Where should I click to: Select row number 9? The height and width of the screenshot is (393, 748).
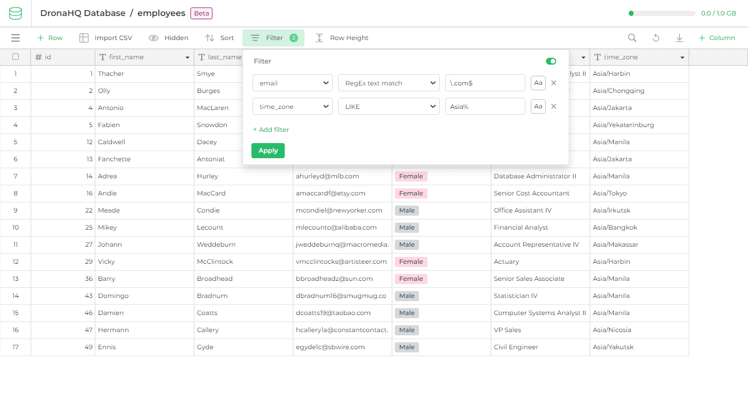[x=16, y=210]
